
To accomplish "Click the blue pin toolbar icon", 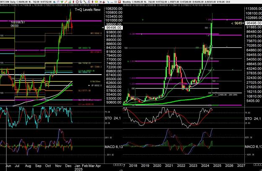I will 108,2.
